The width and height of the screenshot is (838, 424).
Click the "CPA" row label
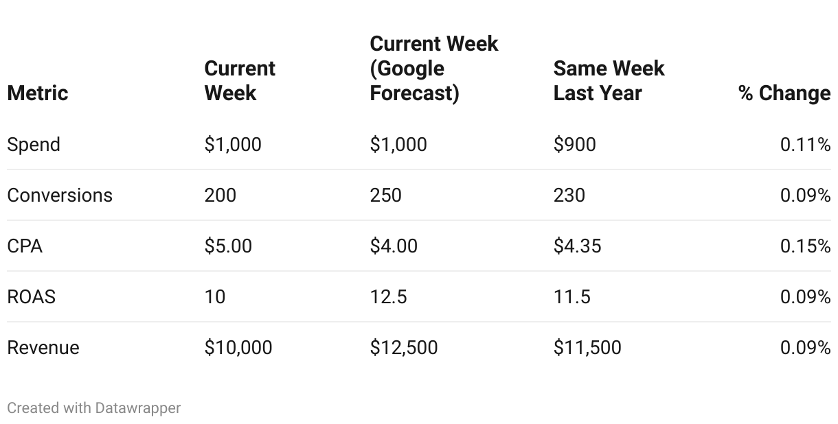click(25, 246)
